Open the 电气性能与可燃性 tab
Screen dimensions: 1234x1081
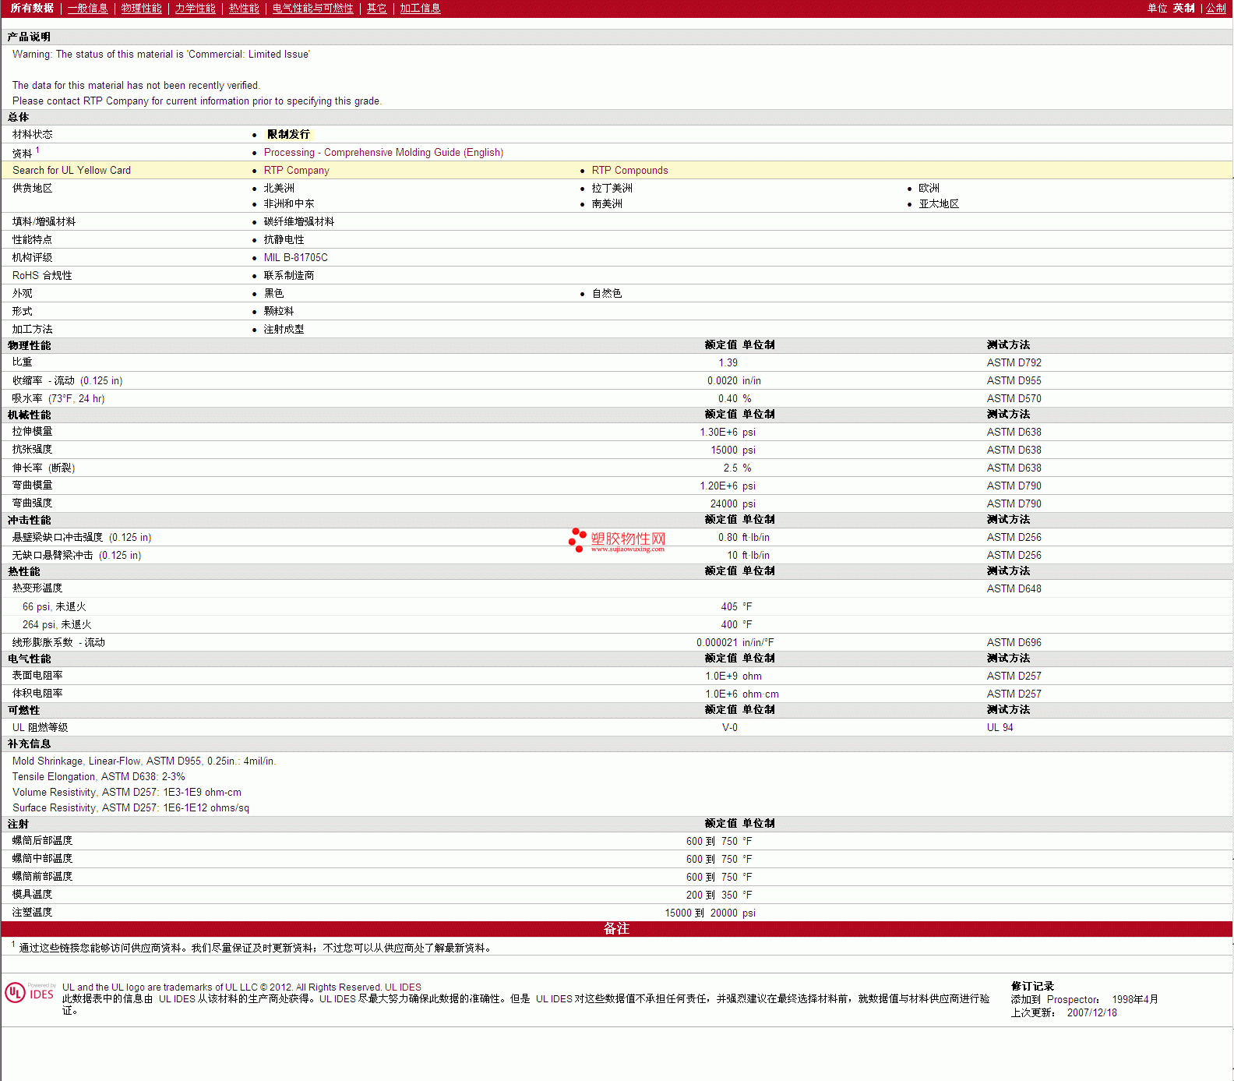312,9
